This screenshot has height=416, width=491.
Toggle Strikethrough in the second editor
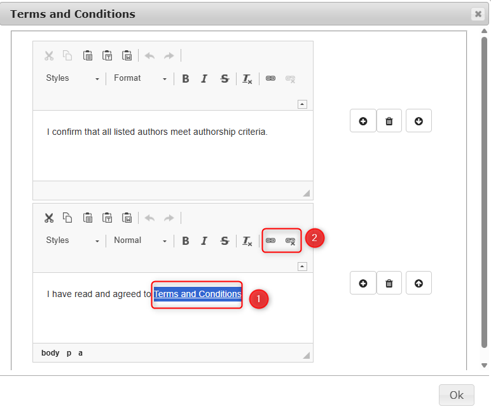pyautogui.click(x=225, y=241)
